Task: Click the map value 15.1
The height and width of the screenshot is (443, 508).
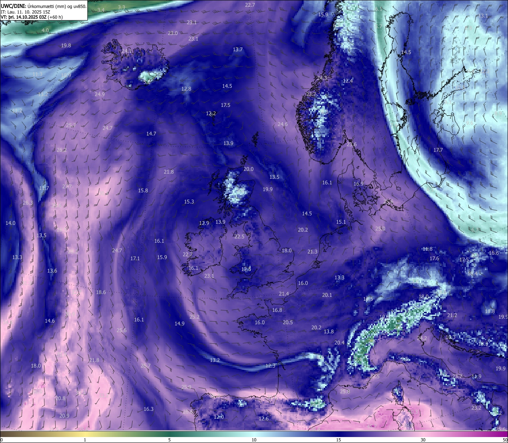Action: click(341, 222)
